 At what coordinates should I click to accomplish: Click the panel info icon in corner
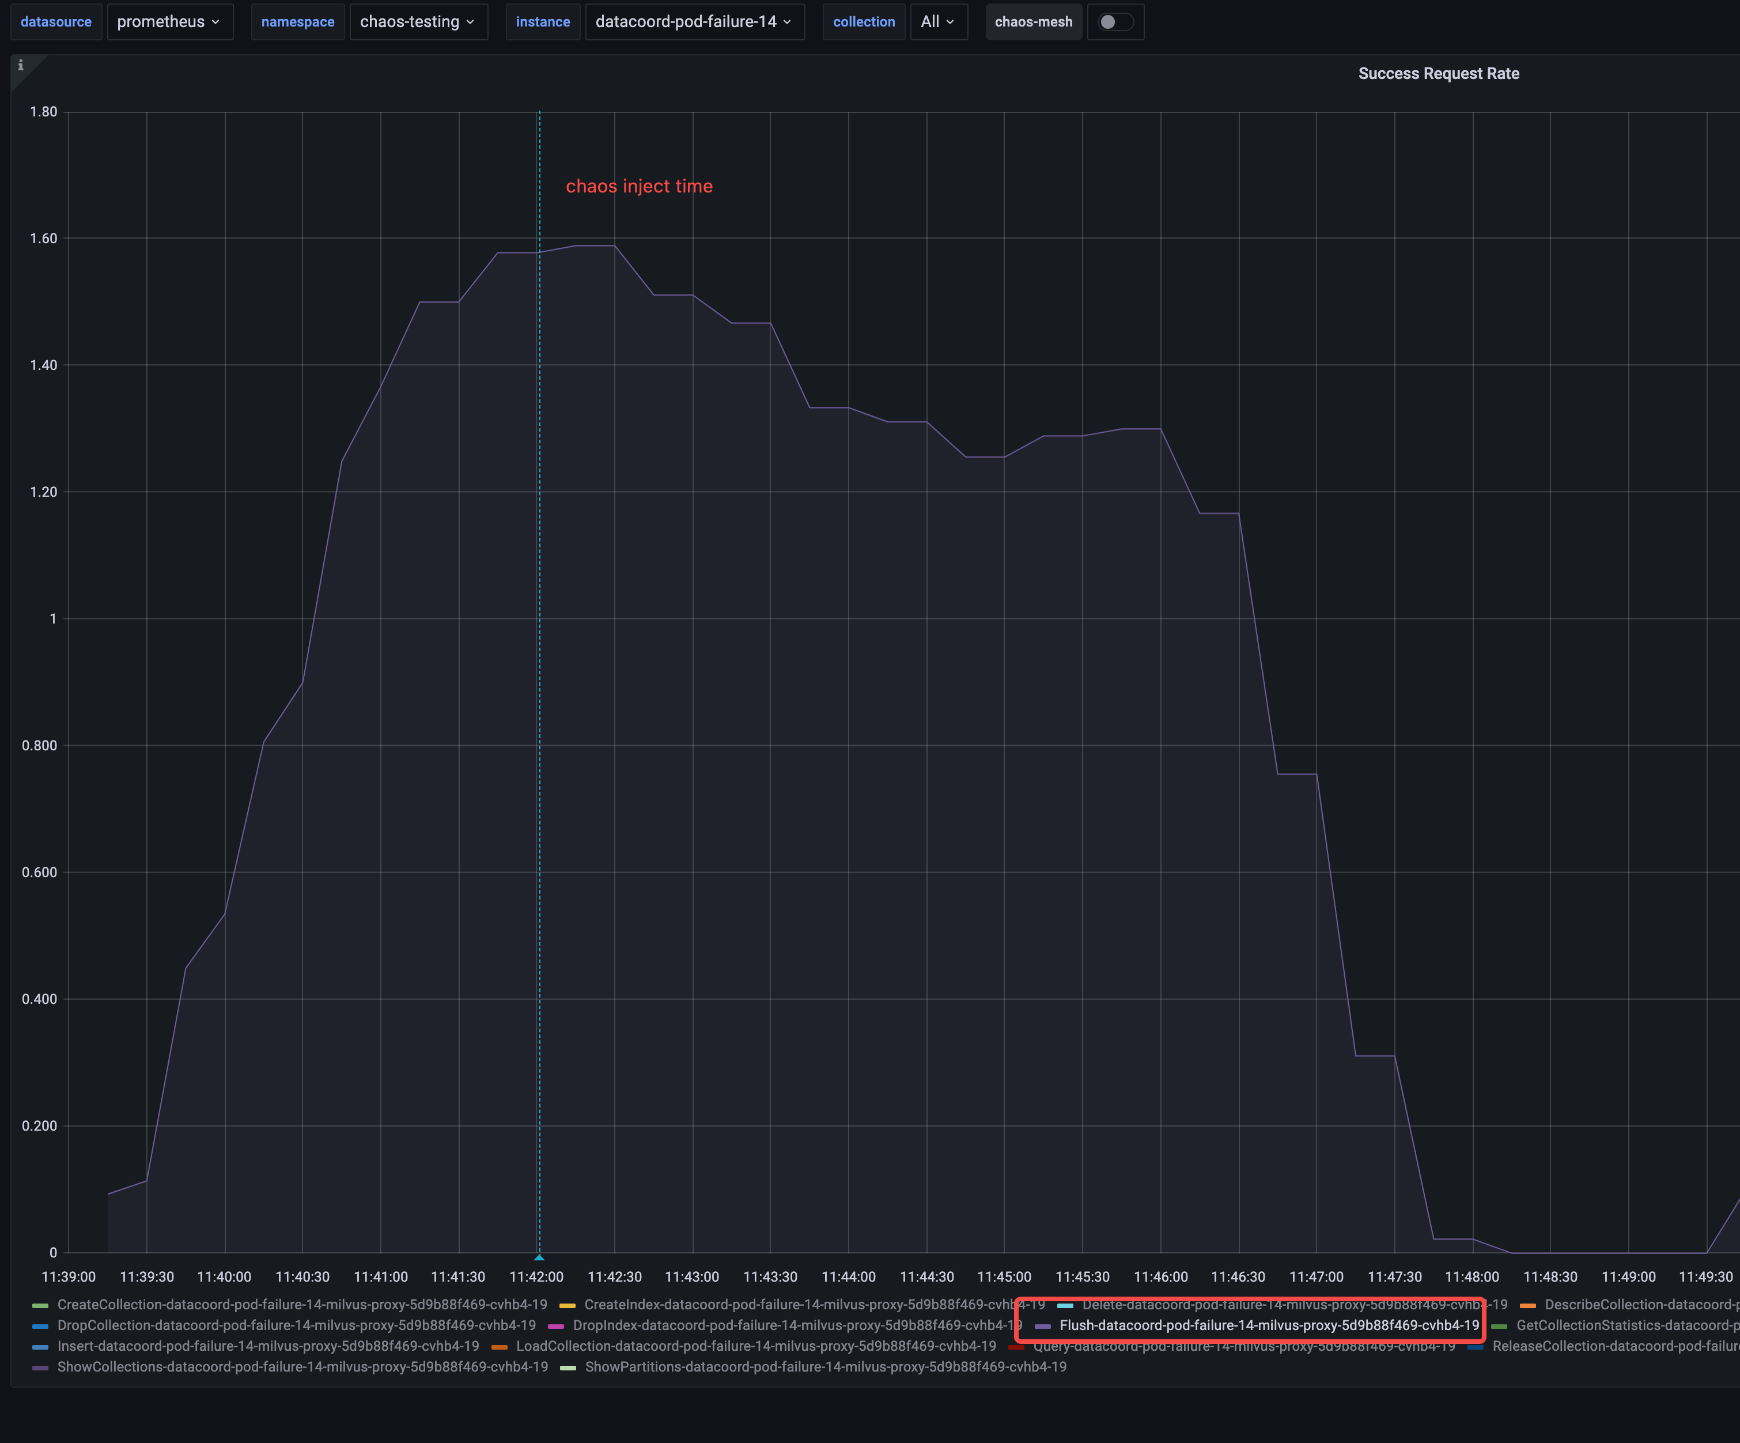[21, 66]
